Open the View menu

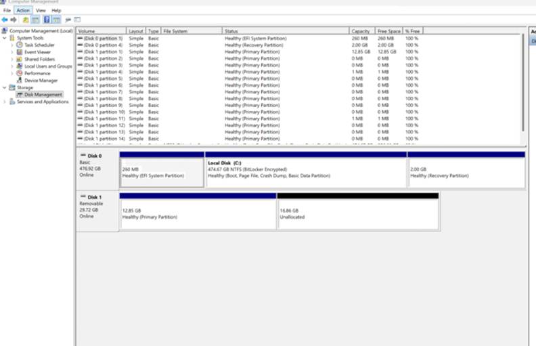point(41,11)
